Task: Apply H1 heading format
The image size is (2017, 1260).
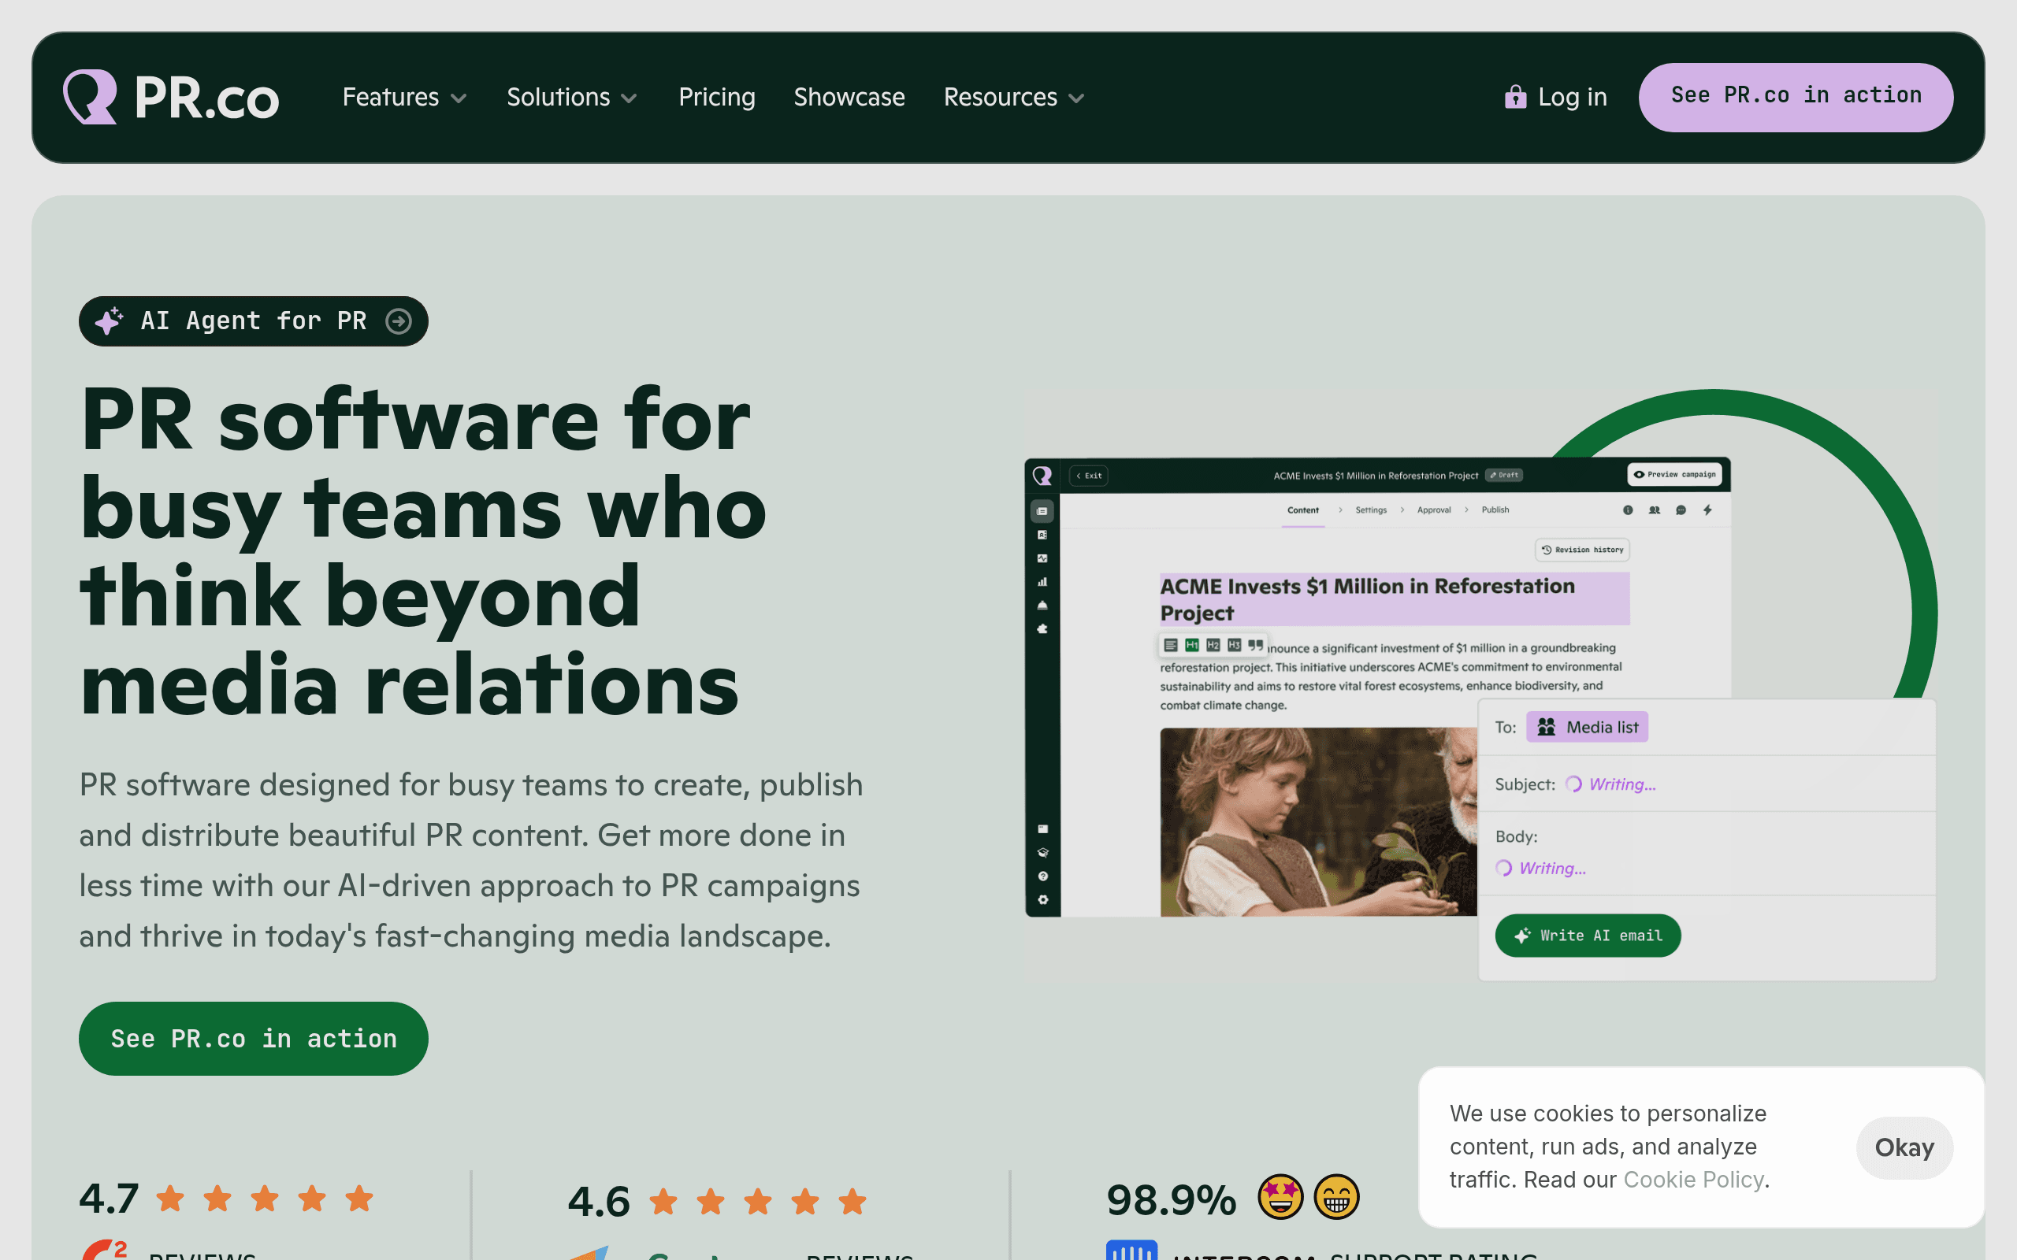Action: [1192, 645]
